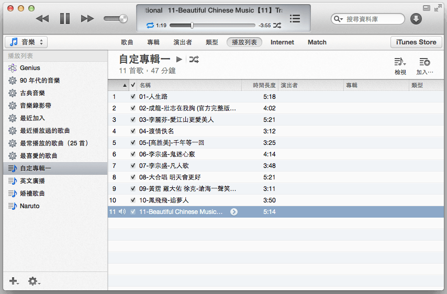Open the iTunes Store button
Image resolution: width=447 pixels, height=294 pixels.
tap(416, 42)
